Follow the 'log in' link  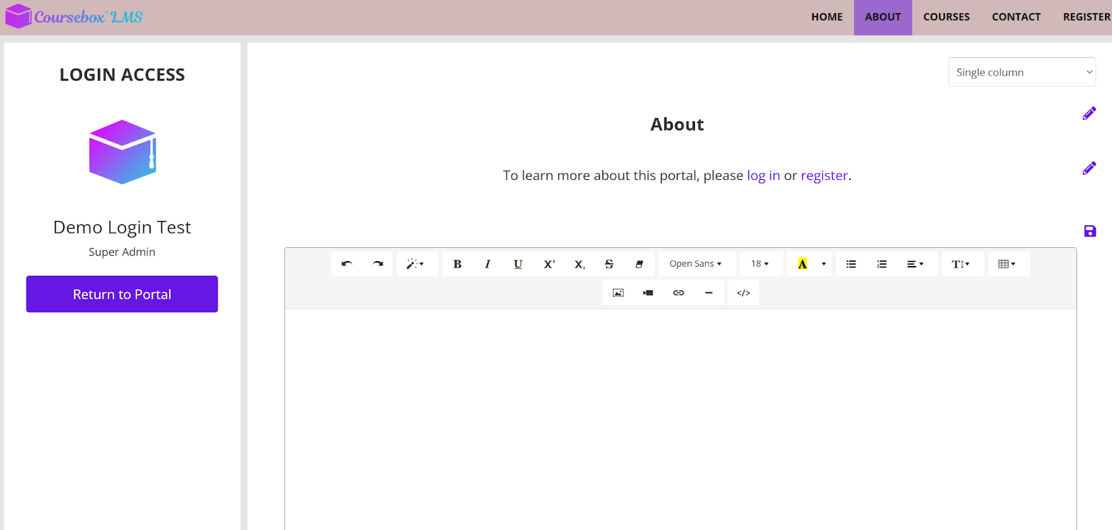763,176
